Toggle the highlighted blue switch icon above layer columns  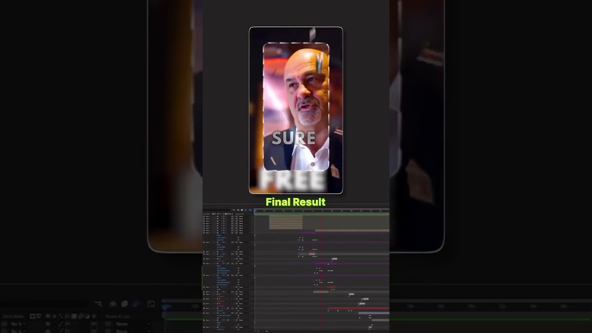click(x=245, y=210)
